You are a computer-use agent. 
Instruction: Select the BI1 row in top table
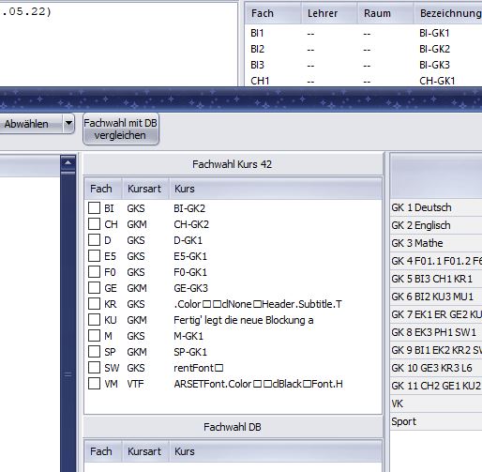click(x=363, y=33)
